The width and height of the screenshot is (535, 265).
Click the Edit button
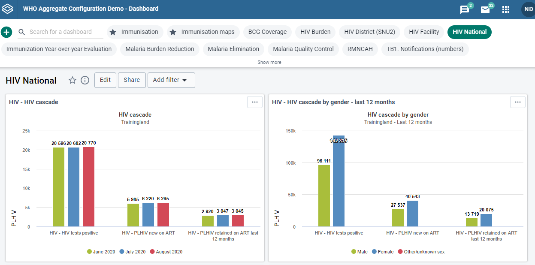click(105, 80)
